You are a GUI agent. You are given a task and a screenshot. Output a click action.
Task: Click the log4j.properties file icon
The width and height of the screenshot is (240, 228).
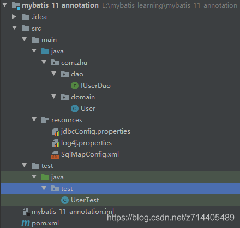tap(56, 143)
